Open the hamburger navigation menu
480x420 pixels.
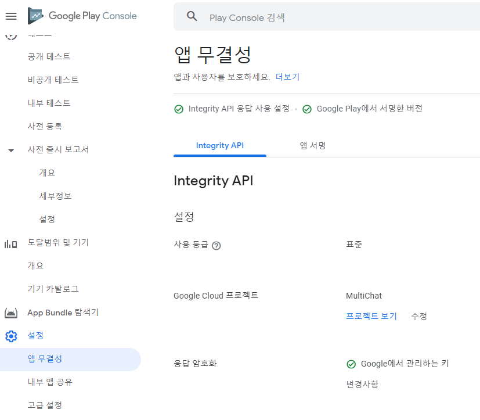pos(11,16)
